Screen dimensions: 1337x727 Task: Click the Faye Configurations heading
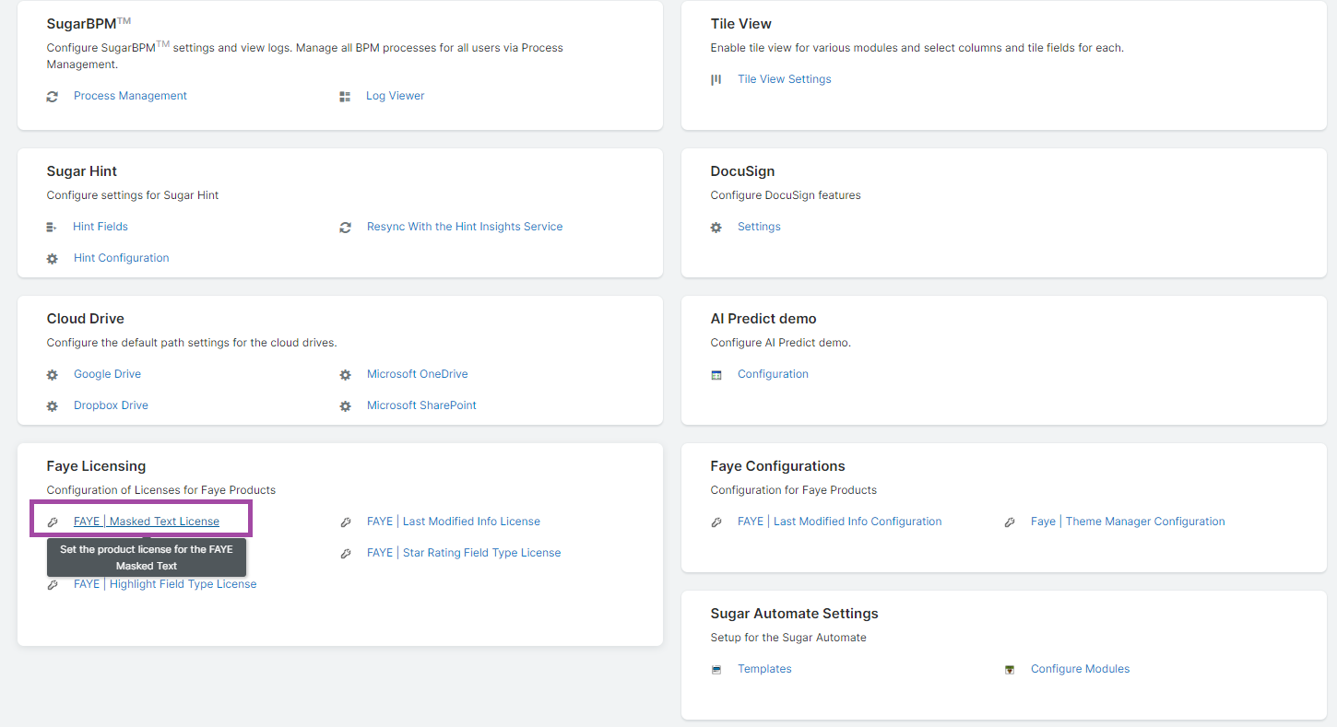tap(777, 466)
